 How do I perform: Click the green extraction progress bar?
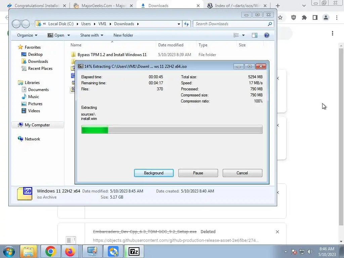172,129
